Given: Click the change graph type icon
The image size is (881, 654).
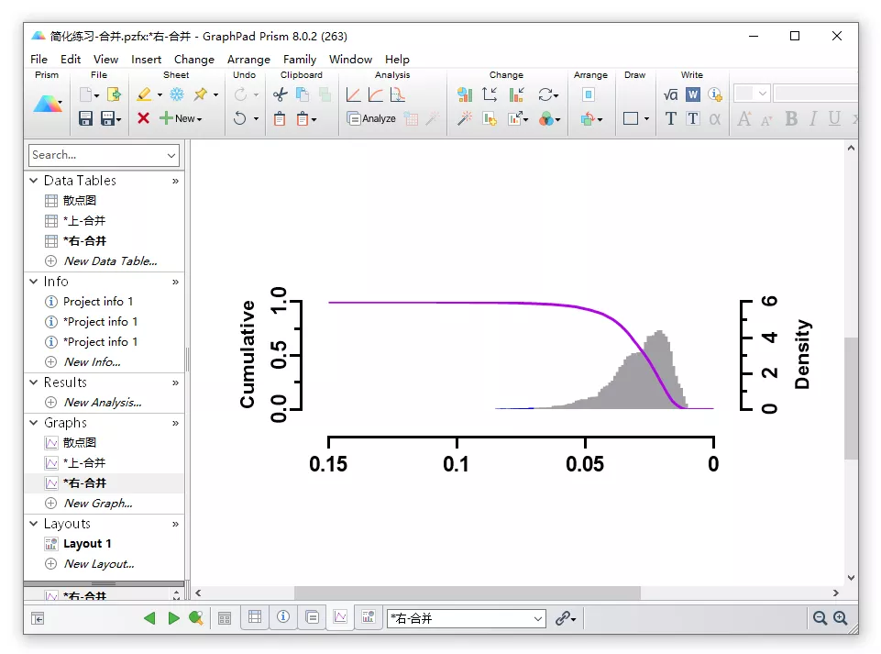Looking at the screenshot, I should point(465,94).
